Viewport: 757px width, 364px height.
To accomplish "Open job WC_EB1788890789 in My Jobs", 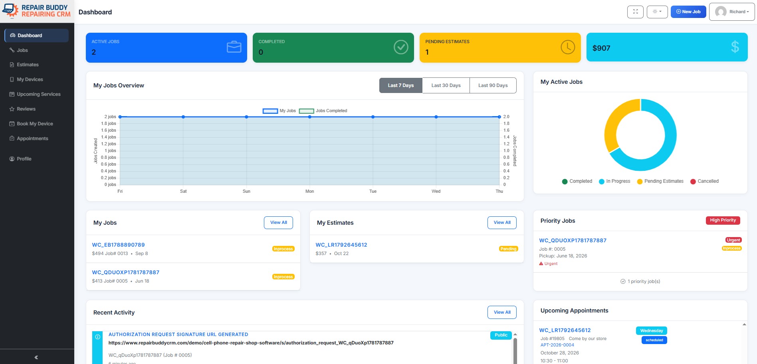I will (x=119, y=245).
